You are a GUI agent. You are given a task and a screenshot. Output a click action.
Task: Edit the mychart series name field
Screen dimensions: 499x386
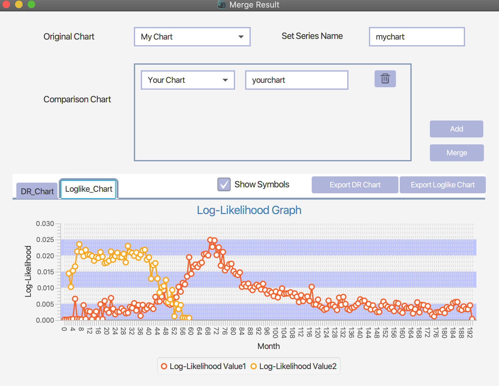[417, 37]
